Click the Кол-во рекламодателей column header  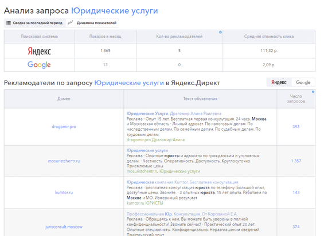[x=179, y=37]
